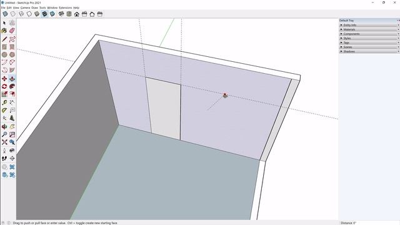Choose the Look Around eye tool
This screenshot has width=400, height=225.
pos(12,151)
